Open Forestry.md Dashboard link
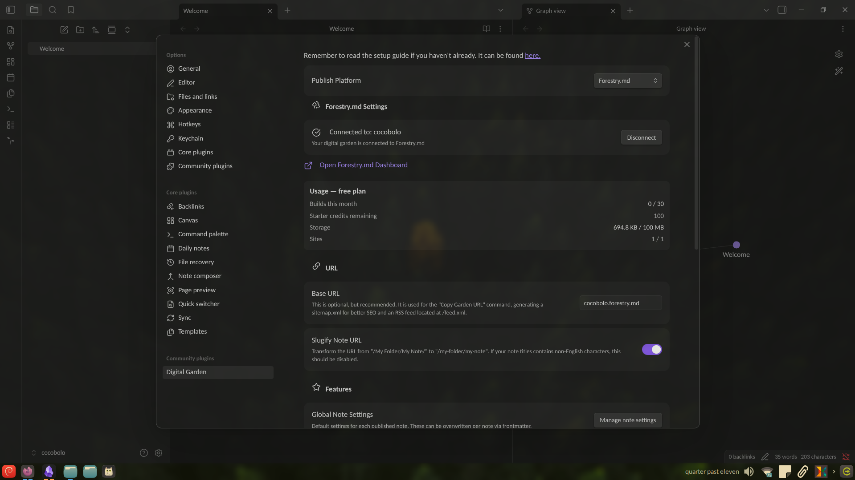855x480 pixels. point(363,165)
